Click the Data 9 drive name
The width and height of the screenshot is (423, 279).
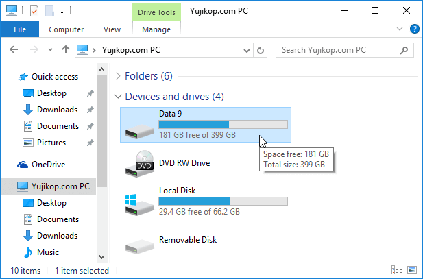click(x=170, y=114)
